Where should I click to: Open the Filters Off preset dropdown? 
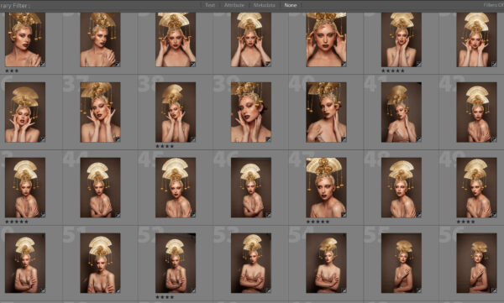coord(494,5)
